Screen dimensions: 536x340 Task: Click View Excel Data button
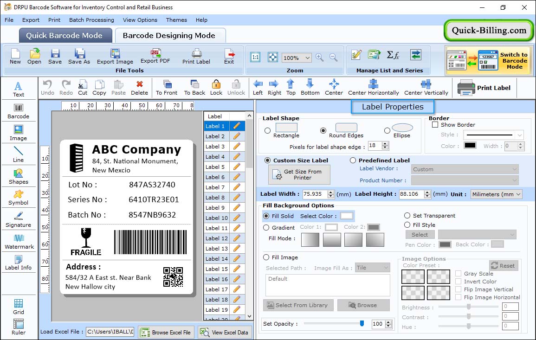(x=225, y=332)
